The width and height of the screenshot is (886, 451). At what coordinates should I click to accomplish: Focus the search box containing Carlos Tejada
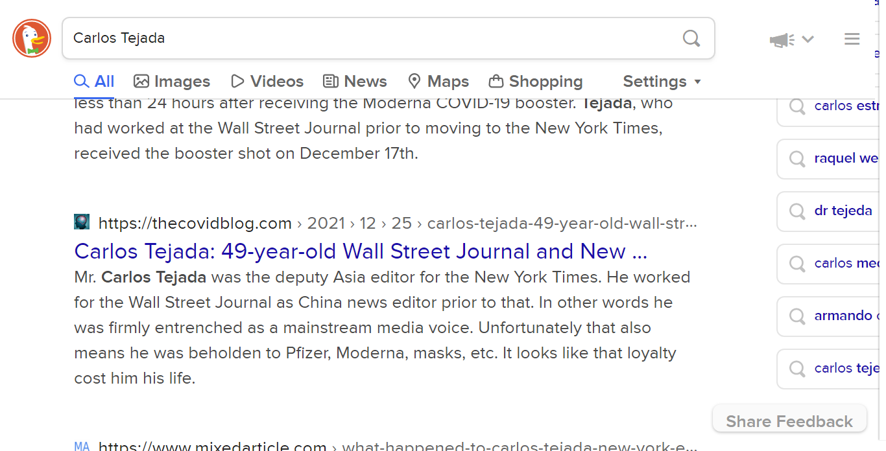point(388,38)
